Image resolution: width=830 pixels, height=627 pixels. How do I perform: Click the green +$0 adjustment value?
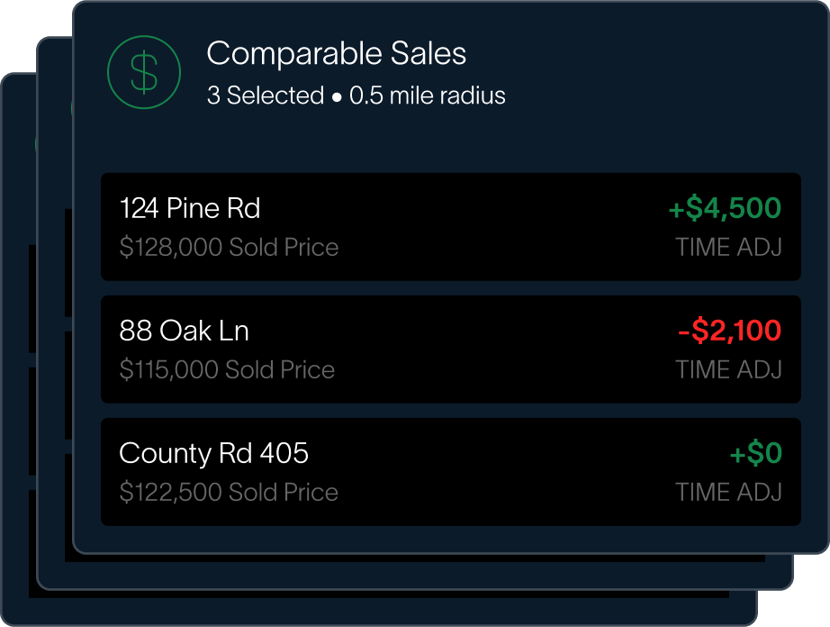(x=755, y=454)
